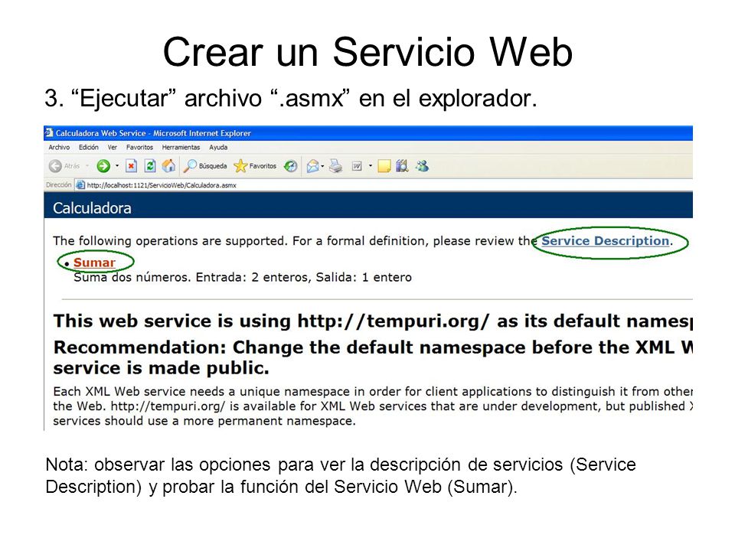Click the IE icon in title bar
The height and width of the screenshot is (551, 735).
click(49, 133)
